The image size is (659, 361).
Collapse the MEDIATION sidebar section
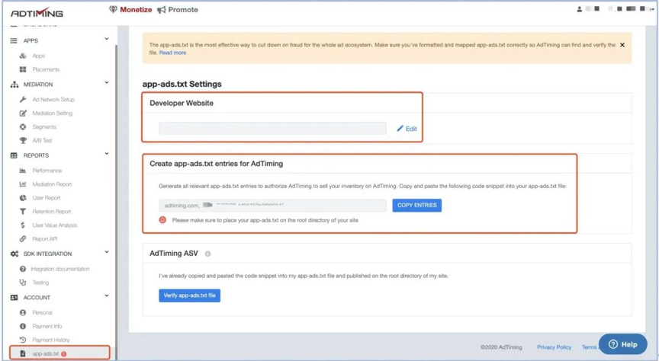click(x=106, y=83)
